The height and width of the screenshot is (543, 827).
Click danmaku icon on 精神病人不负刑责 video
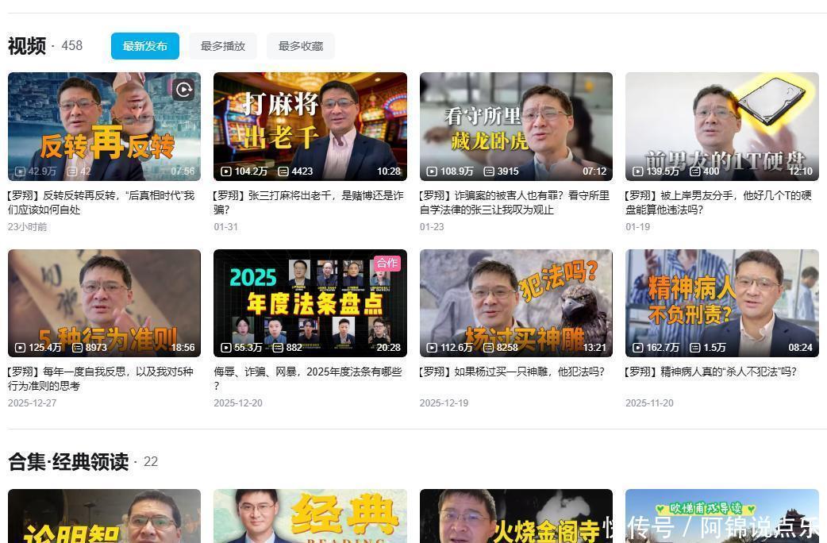[x=695, y=348]
